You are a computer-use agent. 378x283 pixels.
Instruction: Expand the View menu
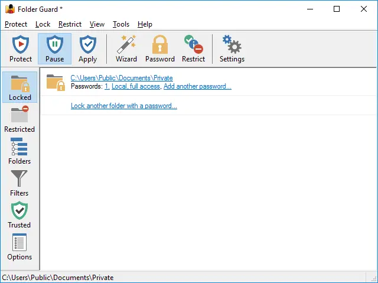97,24
